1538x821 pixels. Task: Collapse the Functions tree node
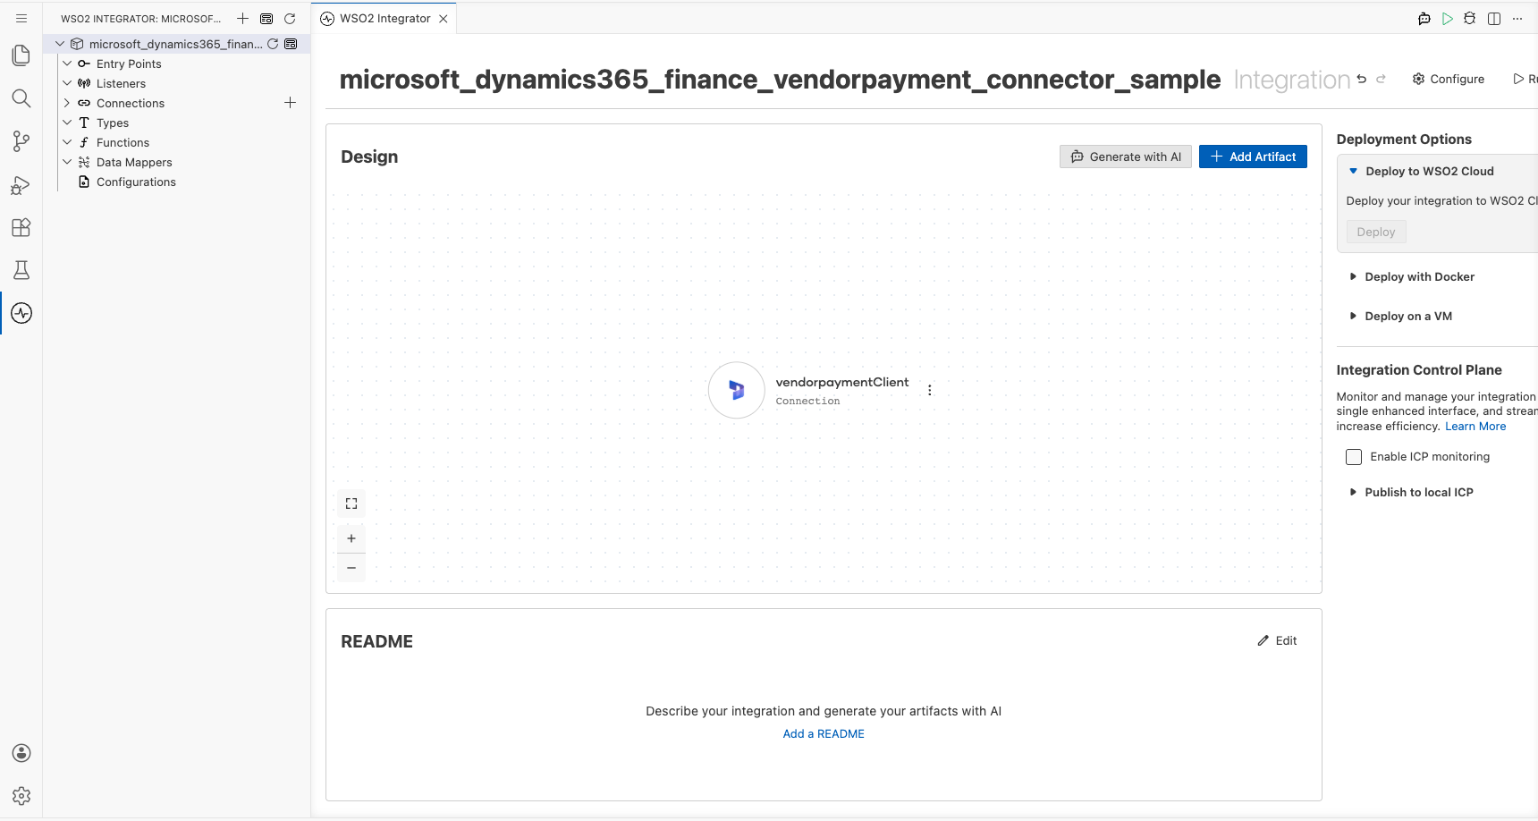[x=67, y=142]
